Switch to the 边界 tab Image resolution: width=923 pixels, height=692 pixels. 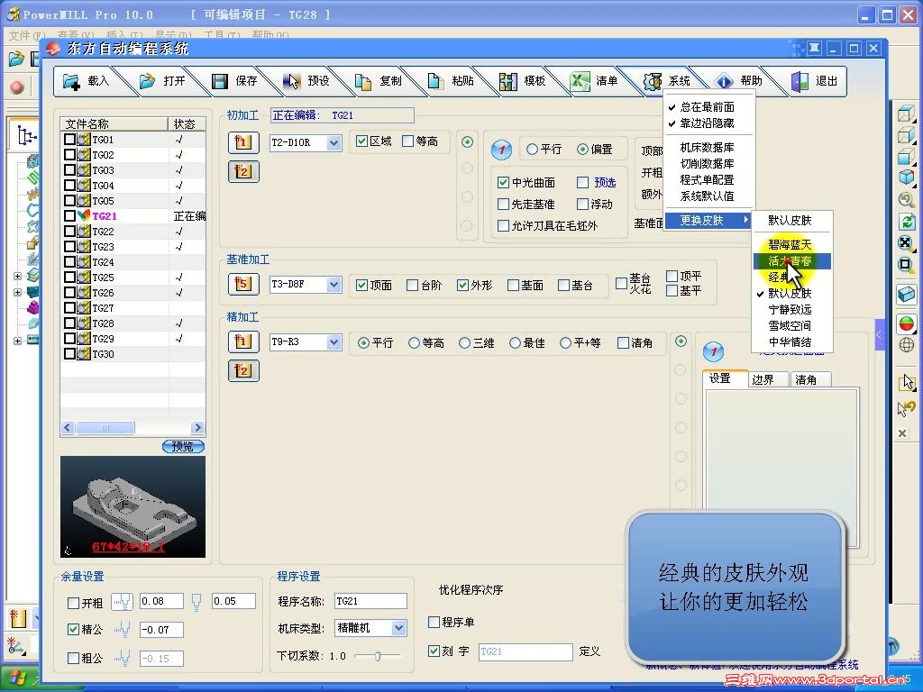click(x=768, y=380)
